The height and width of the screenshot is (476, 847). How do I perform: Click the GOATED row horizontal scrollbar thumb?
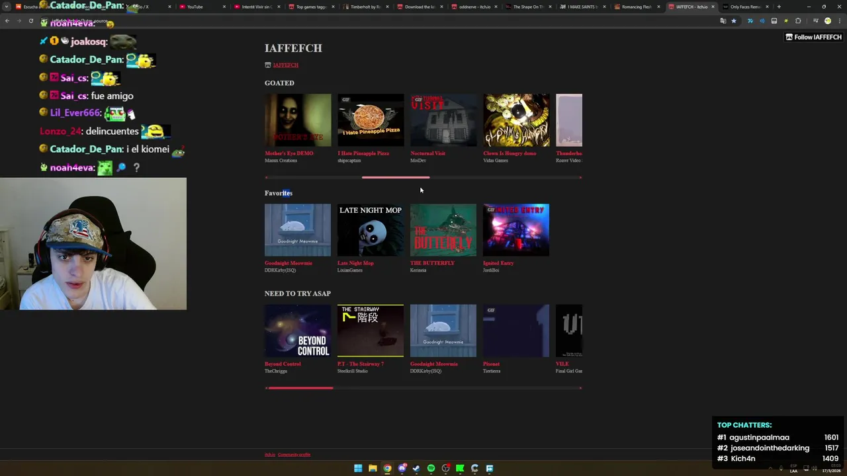coord(396,177)
